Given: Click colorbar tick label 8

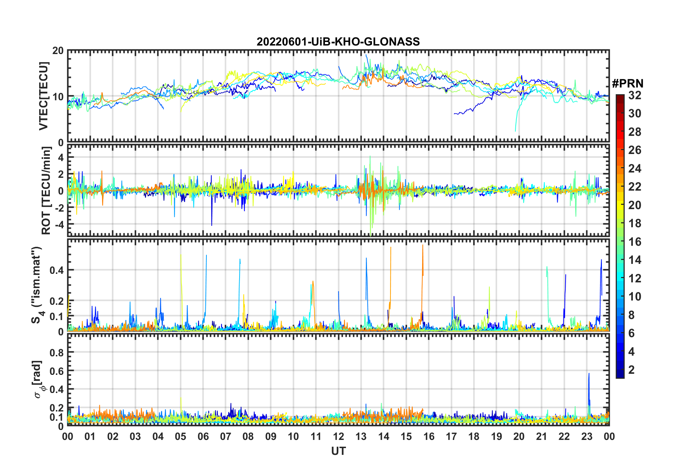Looking at the screenshot, I should (x=631, y=315).
